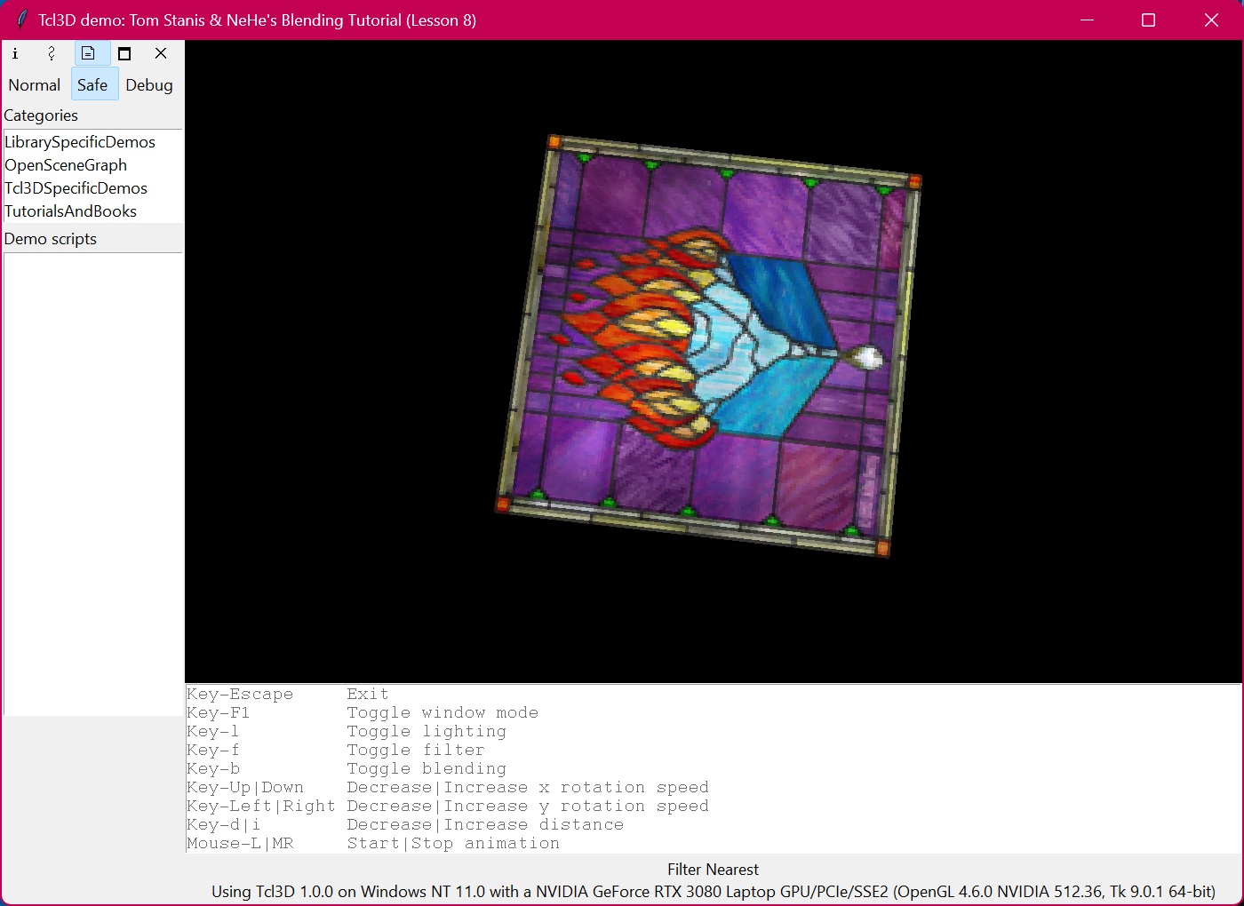Minimize the Tcl3D demo window

tap(1087, 20)
